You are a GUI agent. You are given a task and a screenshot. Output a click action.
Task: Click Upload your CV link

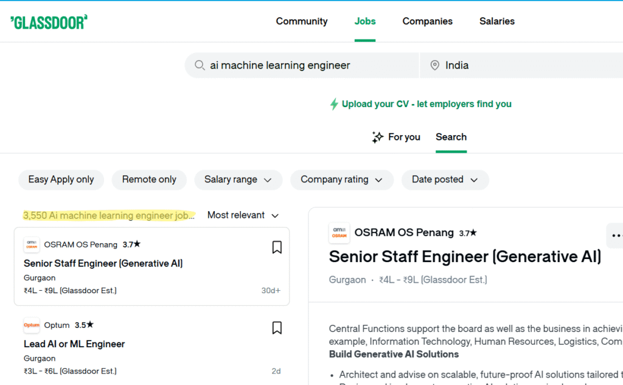tap(426, 104)
